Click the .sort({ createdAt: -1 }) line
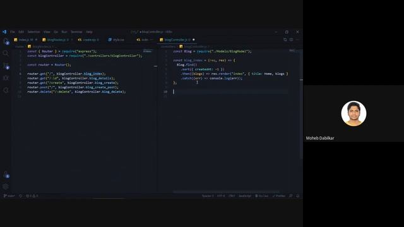 (202, 69)
